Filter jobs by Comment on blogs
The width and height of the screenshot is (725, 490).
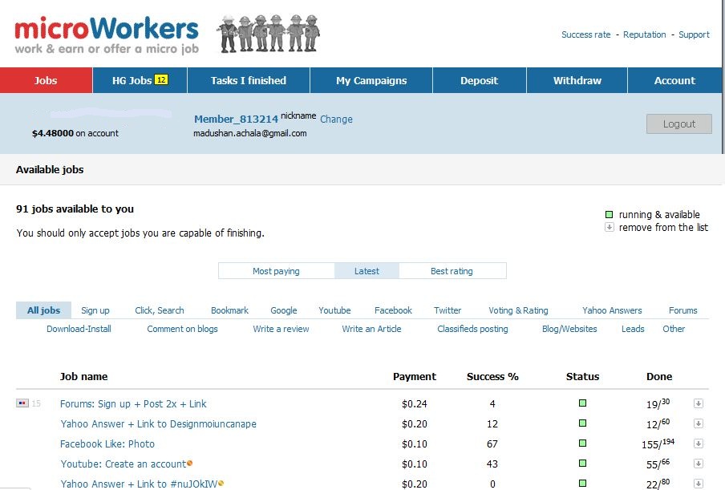coord(183,329)
